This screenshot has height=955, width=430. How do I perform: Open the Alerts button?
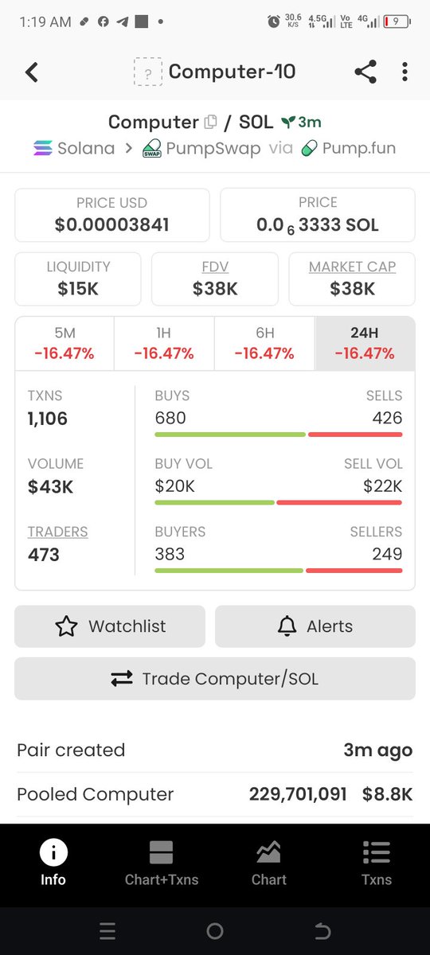pos(315,626)
